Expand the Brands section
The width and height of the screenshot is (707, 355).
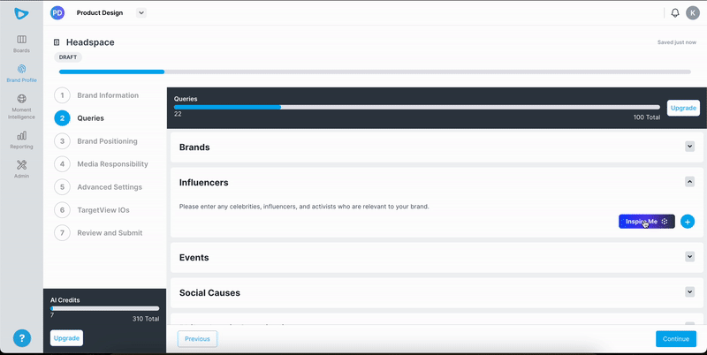click(x=689, y=147)
